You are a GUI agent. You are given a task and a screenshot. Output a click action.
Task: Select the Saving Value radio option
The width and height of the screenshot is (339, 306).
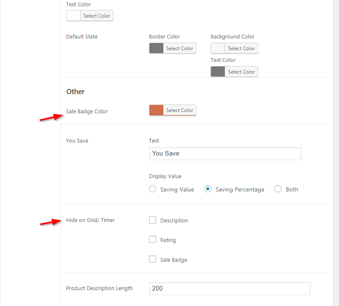pos(152,189)
